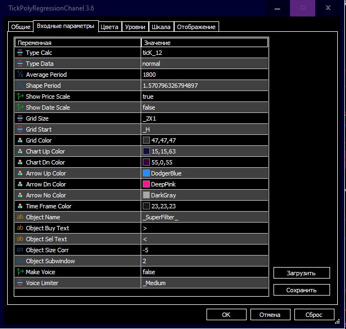The image size is (346, 329).
Task: Click the Arrow Dn Color palette icon
Action: [x=20, y=184]
